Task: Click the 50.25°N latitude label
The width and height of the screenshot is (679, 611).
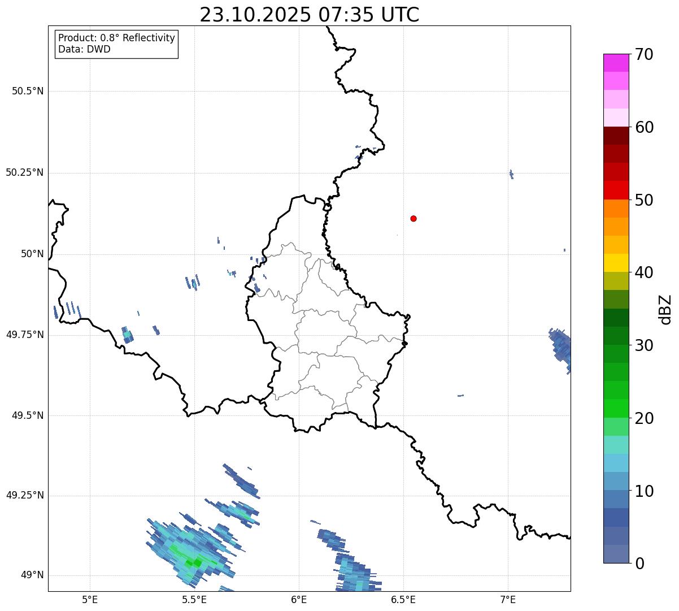Action: pos(25,172)
